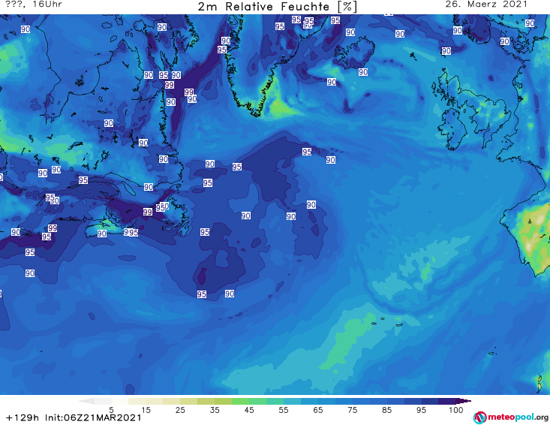Click the "???, 16Uhr" time label

pos(34,5)
